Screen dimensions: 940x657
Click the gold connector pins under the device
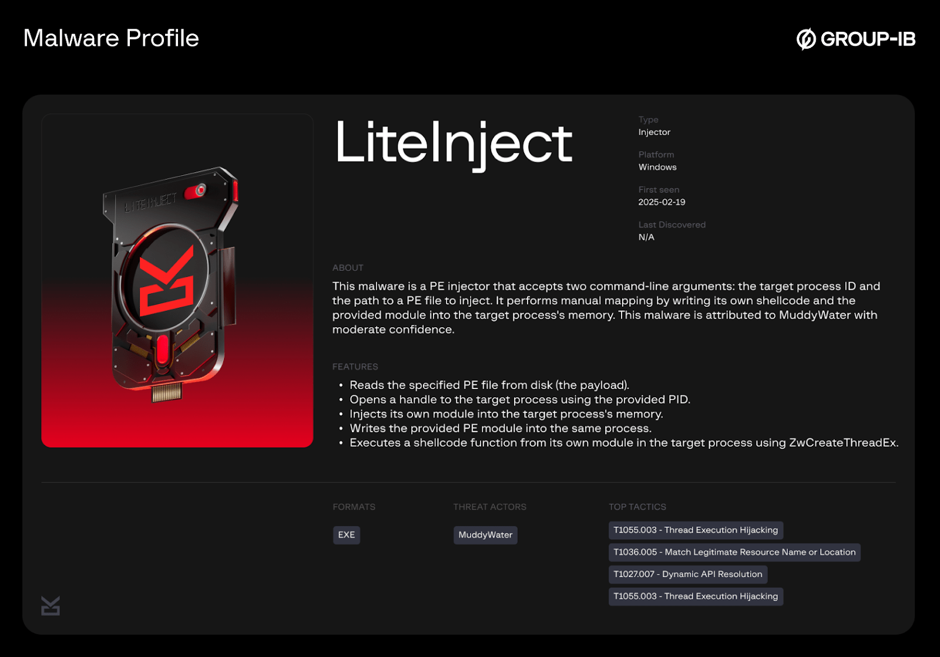click(x=167, y=392)
